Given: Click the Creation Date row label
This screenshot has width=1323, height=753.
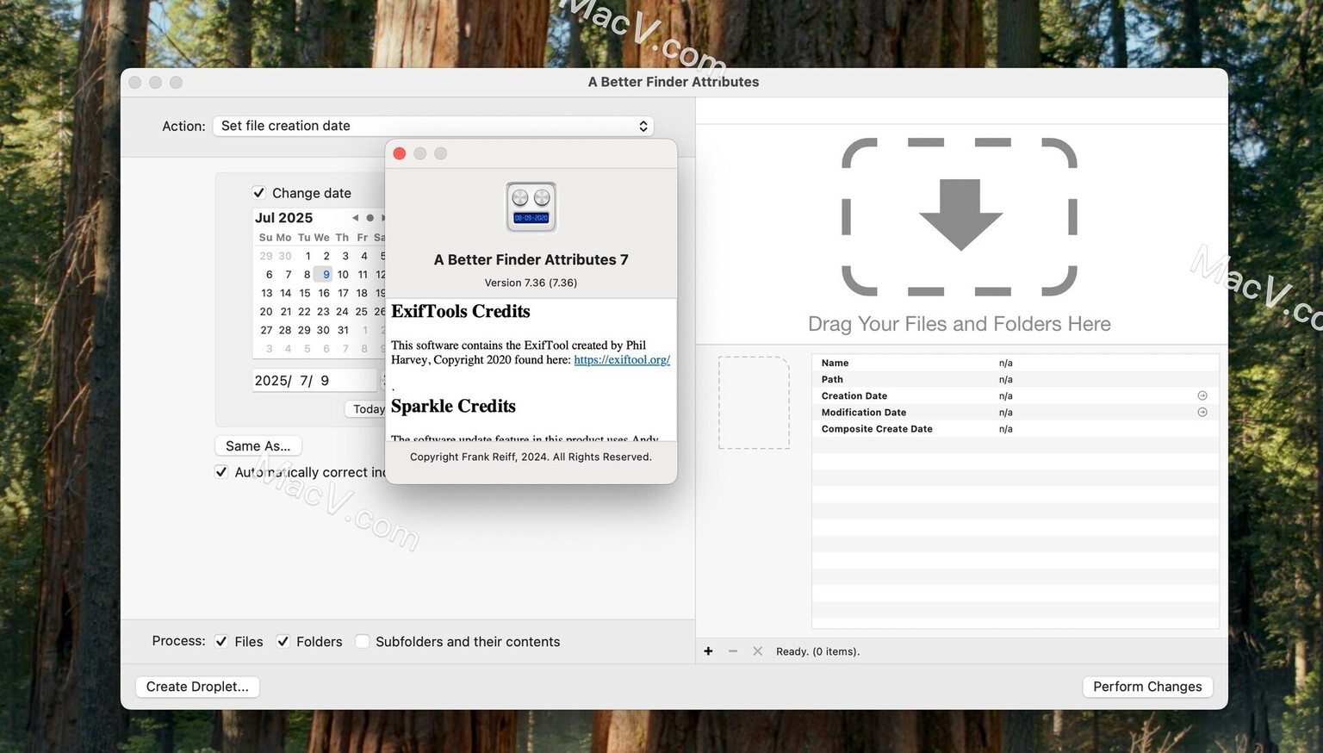Looking at the screenshot, I should tap(854, 396).
